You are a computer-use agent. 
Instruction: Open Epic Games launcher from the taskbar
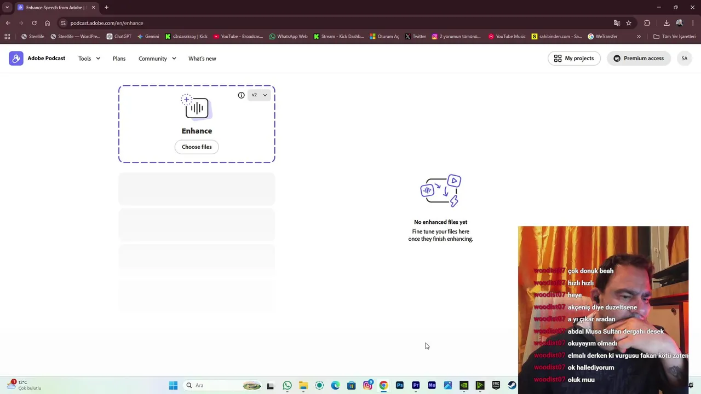tap(496, 385)
